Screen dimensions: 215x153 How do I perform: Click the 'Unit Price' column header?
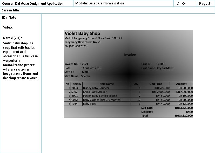pyautogui.click(x=156, y=84)
